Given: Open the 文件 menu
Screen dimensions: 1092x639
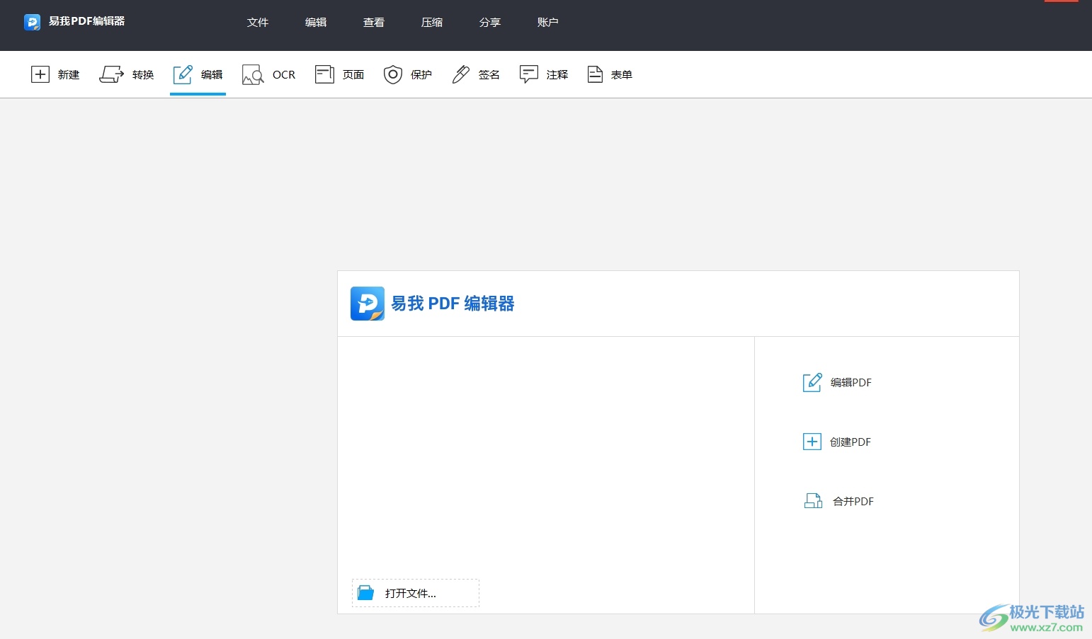Looking at the screenshot, I should pyautogui.click(x=258, y=23).
